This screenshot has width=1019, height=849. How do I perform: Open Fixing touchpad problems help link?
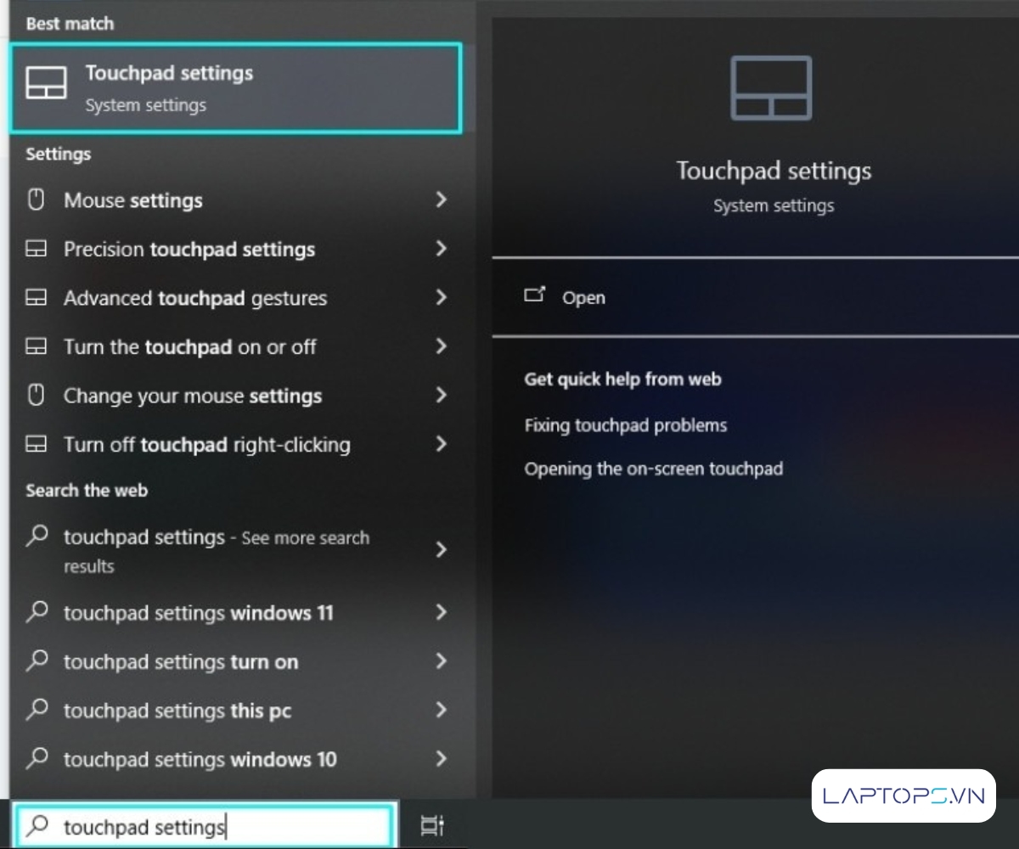point(626,425)
